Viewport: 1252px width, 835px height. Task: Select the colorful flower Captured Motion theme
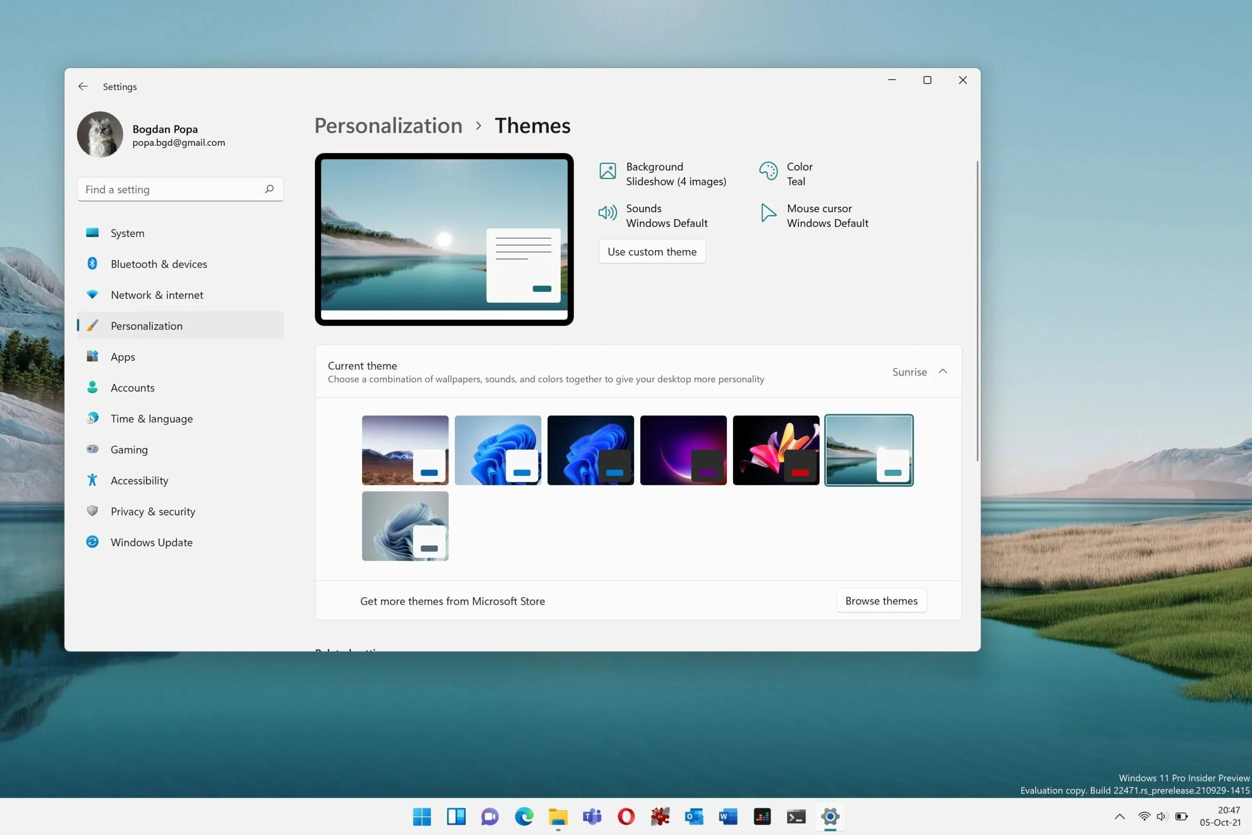[x=776, y=450]
